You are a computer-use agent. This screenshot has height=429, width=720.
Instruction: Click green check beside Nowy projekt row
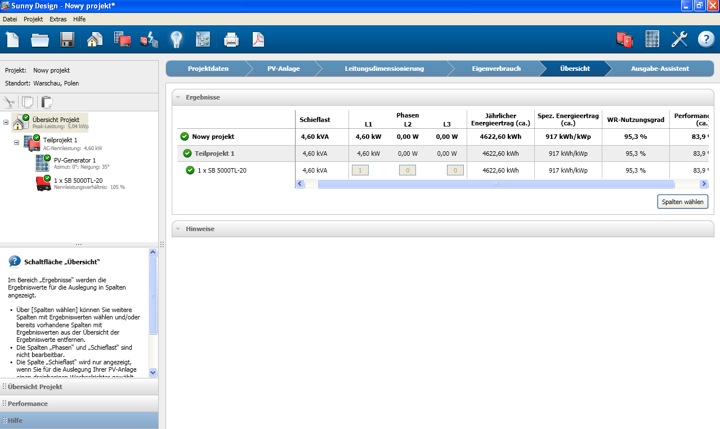tap(184, 136)
